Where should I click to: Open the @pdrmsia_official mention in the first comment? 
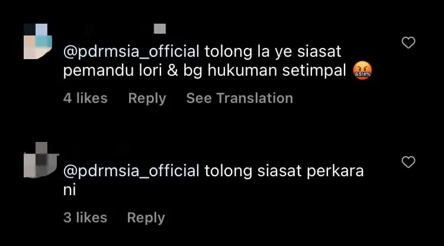pos(131,52)
